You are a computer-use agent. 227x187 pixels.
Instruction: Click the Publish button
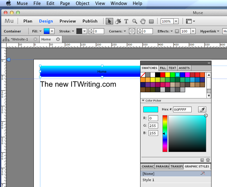90,21
